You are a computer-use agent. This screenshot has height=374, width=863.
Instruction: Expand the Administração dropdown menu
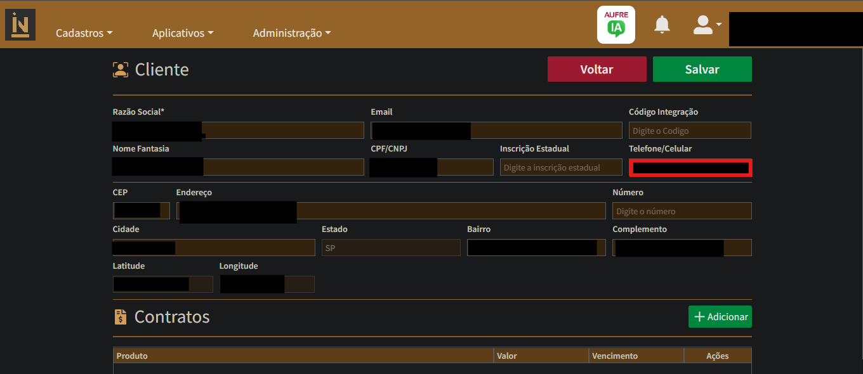click(291, 33)
